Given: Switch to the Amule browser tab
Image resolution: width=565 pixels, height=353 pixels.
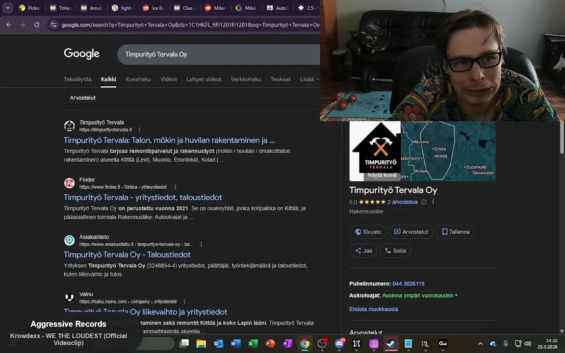Looking at the screenshot, I should 92,8.
